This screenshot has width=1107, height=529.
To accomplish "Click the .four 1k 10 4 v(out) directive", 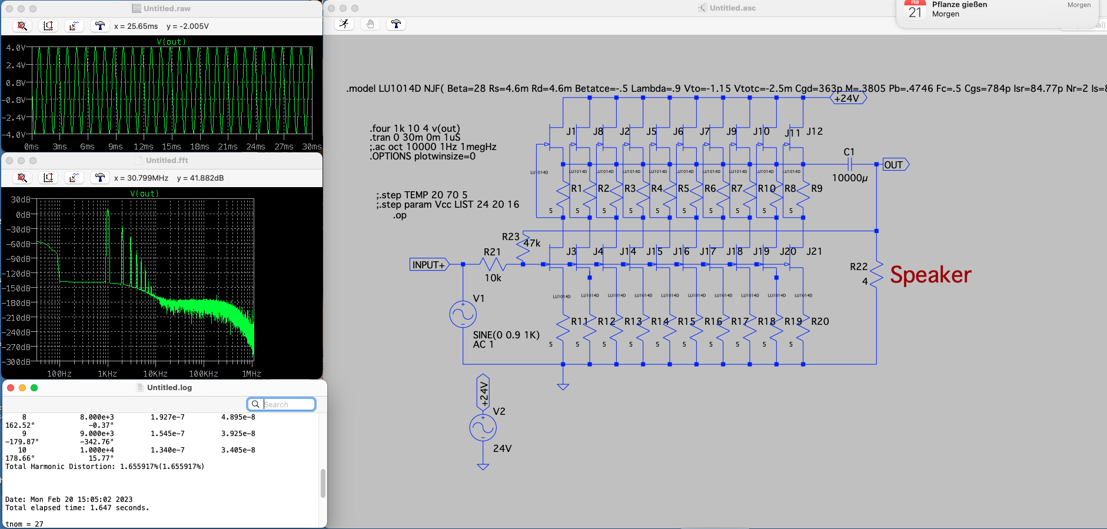I will click(x=415, y=128).
